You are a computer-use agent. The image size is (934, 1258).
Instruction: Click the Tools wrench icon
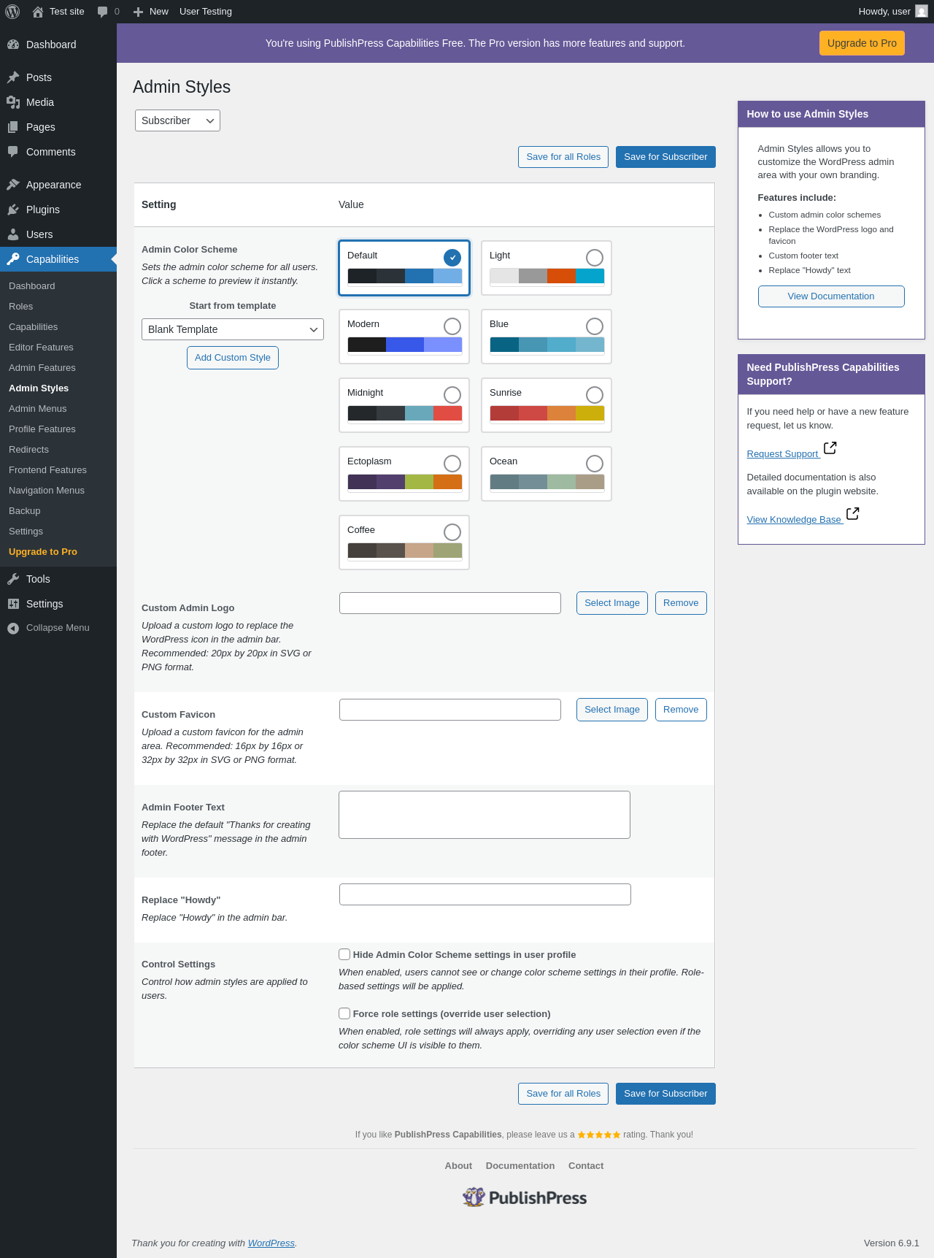pyautogui.click(x=13, y=579)
